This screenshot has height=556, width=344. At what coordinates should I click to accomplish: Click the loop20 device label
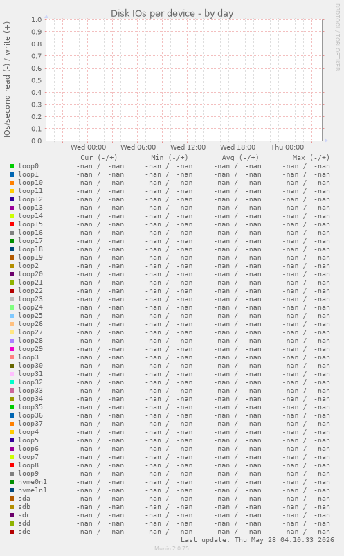click(30, 274)
